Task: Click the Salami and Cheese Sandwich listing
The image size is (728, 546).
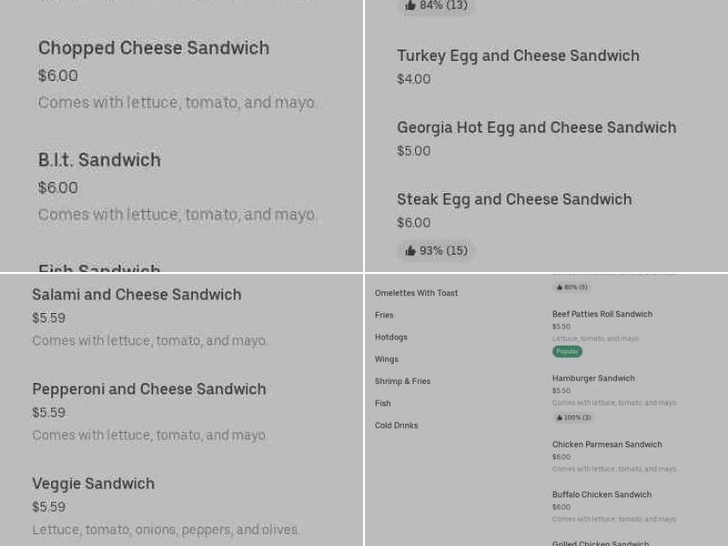Action: click(136, 295)
